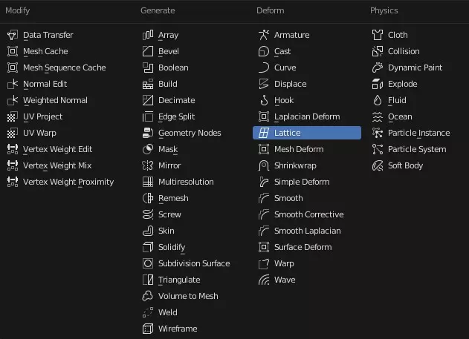Add a Particle System modifier
This screenshot has width=469, height=339.
[x=410, y=149]
